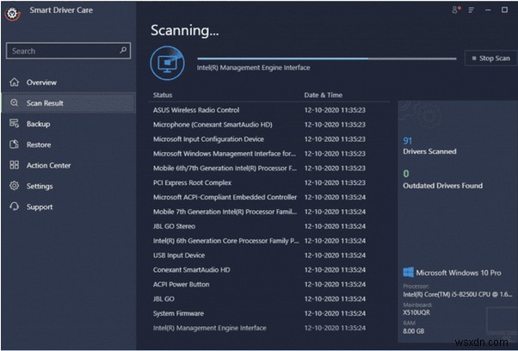Select Scan Result in sidebar
This screenshot has width=518, height=351.
(x=68, y=103)
